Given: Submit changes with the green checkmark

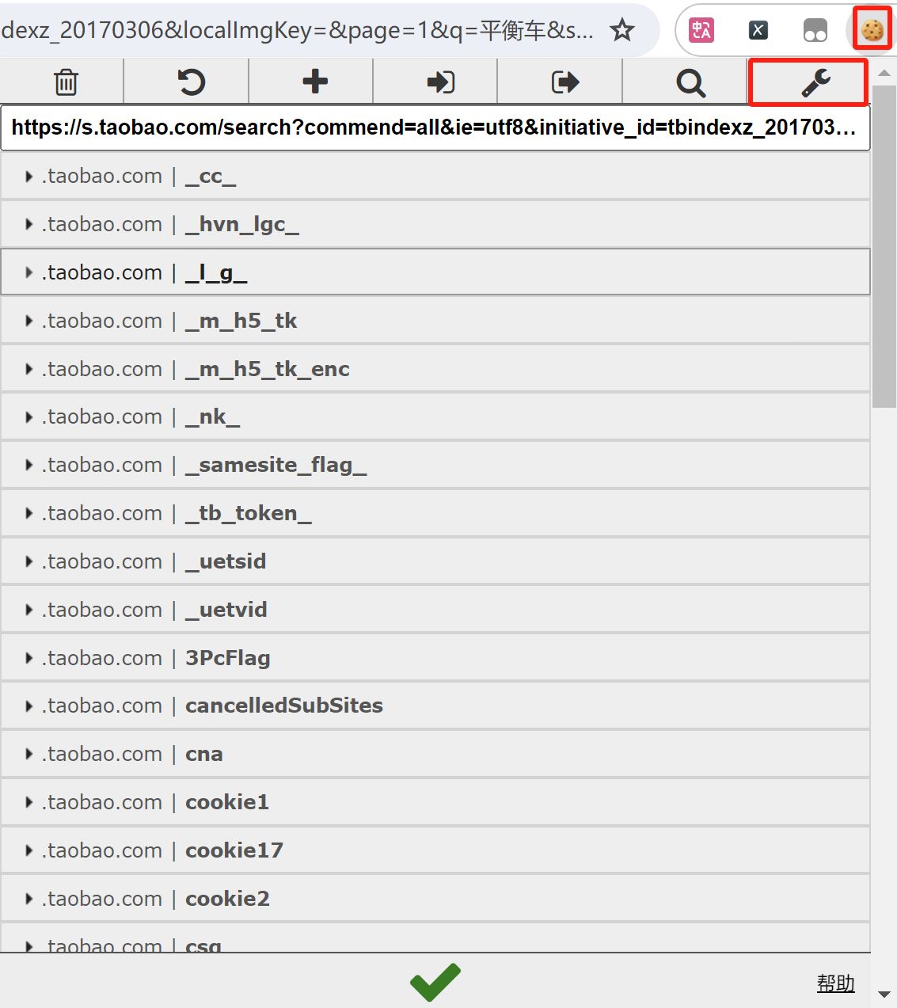Looking at the screenshot, I should 435,983.
